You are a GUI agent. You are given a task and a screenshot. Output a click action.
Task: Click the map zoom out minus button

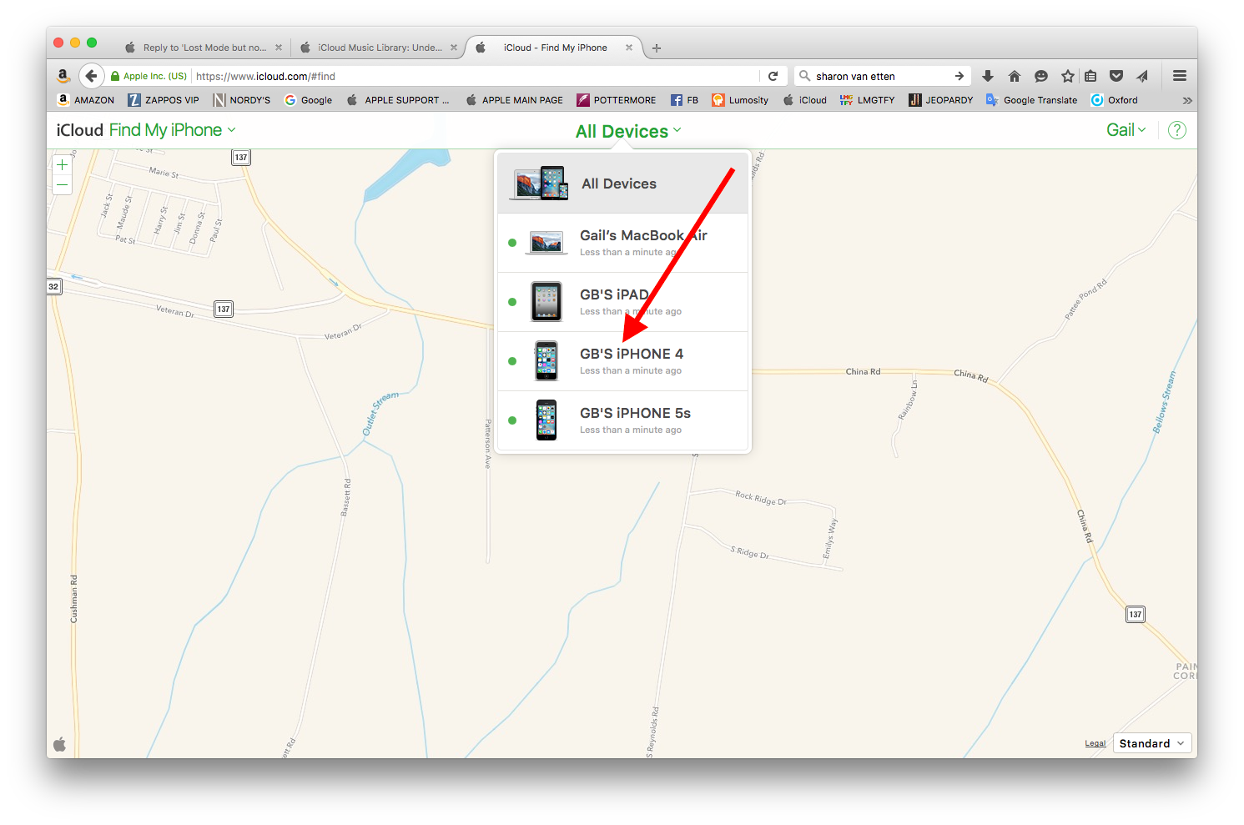[x=62, y=185]
